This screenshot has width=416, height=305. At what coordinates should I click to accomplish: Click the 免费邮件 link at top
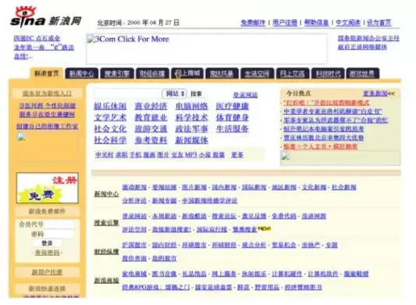[x=253, y=23]
